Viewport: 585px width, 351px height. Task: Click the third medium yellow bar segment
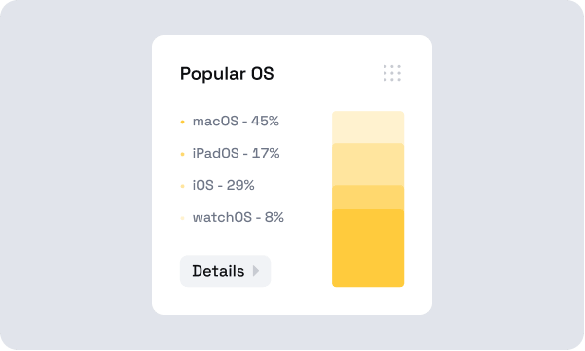tap(368, 197)
